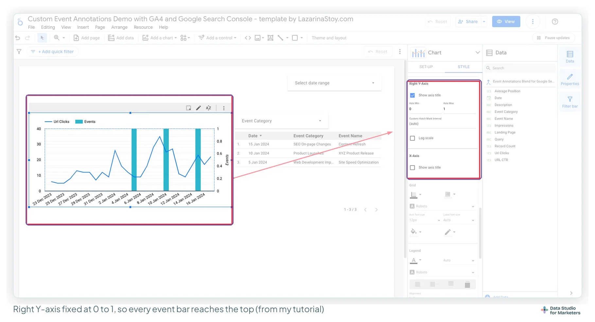
Task: Click the zoom magnifier icon
Action: [x=57, y=38]
